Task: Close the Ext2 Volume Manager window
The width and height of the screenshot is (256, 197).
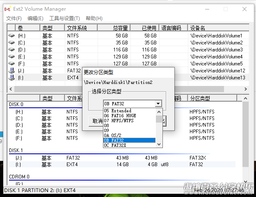Action: click(x=245, y=9)
